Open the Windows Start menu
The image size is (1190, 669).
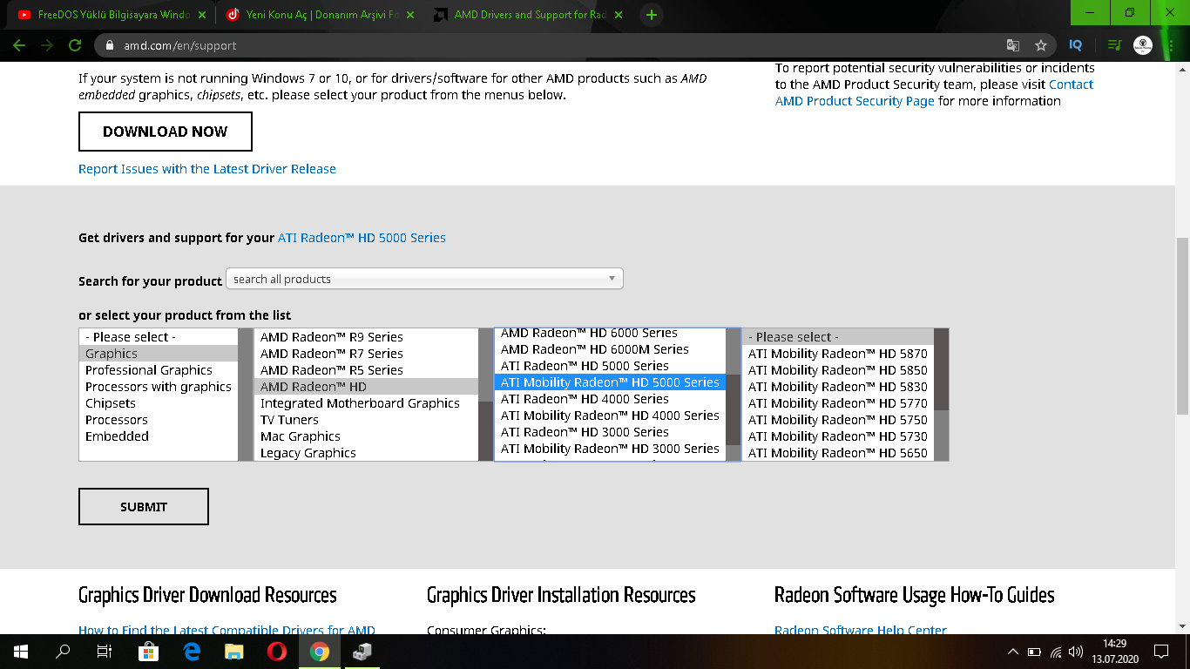click(20, 652)
